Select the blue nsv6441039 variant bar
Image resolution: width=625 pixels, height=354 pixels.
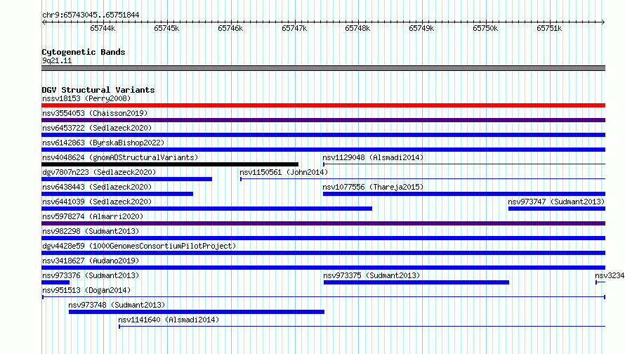207,209
